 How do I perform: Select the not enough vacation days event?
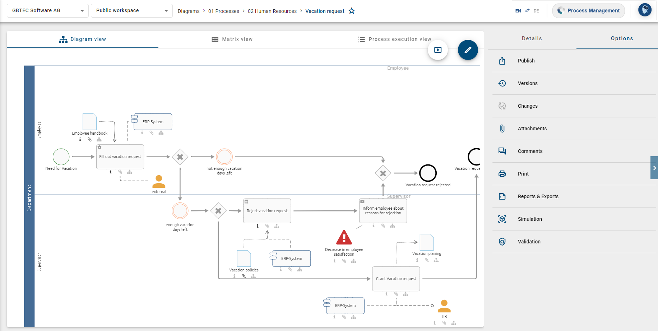point(224,157)
